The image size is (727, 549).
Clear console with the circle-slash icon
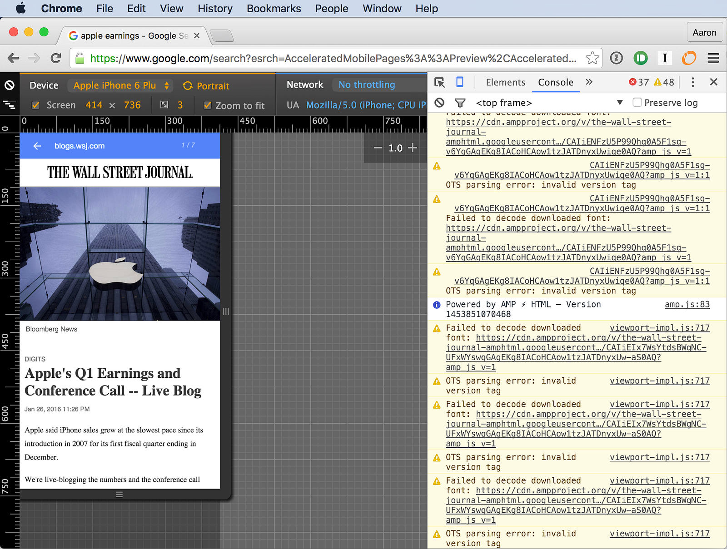click(x=439, y=103)
